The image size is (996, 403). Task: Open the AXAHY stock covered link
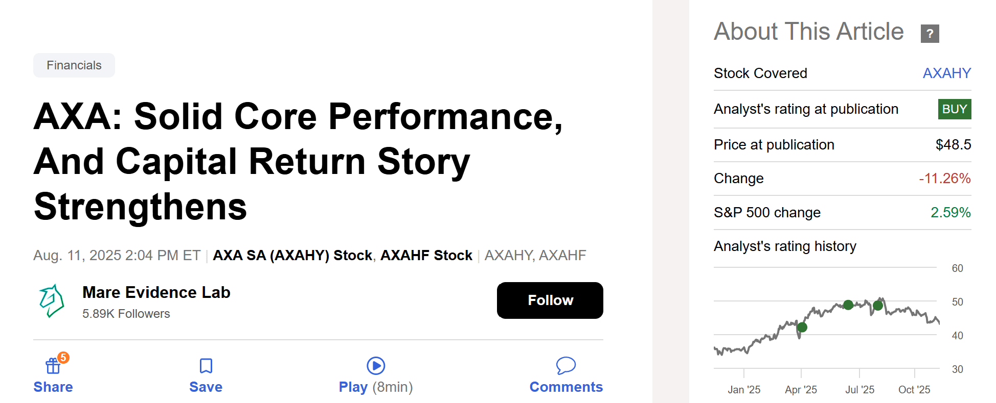click(x=946, y=73)
